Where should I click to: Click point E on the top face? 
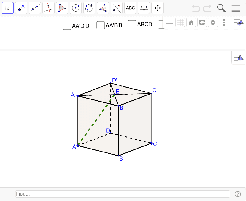click(115, 95)
